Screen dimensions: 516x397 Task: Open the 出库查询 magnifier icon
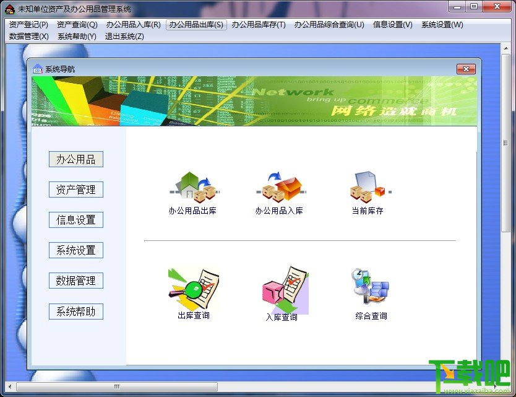pos(194,289)
